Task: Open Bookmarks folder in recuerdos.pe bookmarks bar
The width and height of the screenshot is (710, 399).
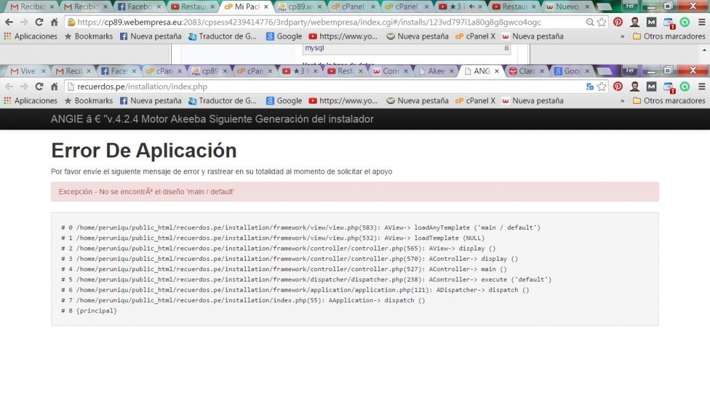Action: (x=89, y=101)
